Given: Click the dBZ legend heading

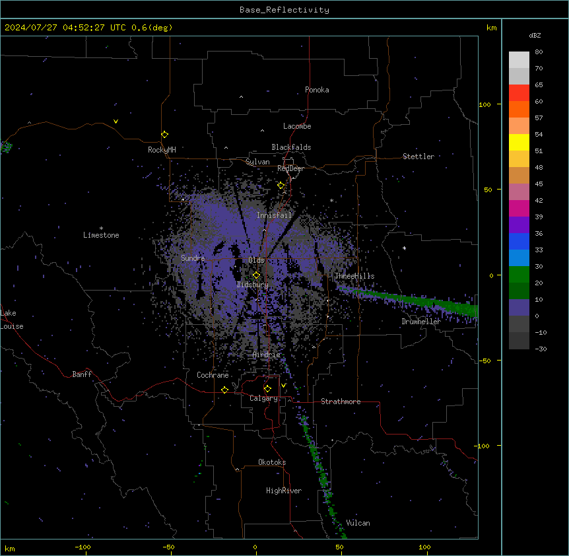Looking at the screenshot, I should 535,35.
